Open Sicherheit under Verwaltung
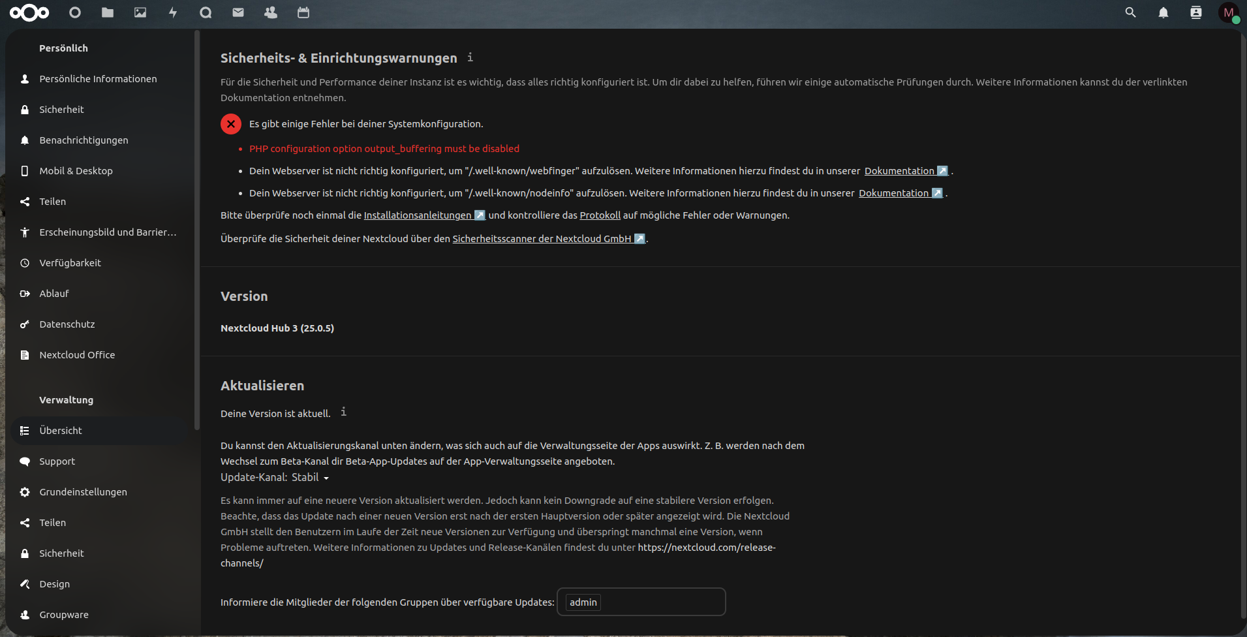Image resolution: width=1247 pixels, height=637 pixels. pyautogui.click(x=99, y=553)
